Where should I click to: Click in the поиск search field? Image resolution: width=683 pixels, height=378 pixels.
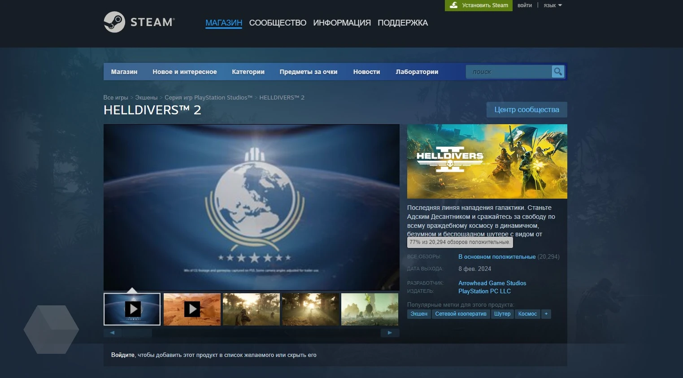coord(509,72)
